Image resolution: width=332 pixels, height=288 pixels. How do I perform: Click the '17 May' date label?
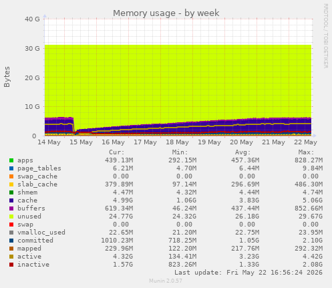click(145, 142)
